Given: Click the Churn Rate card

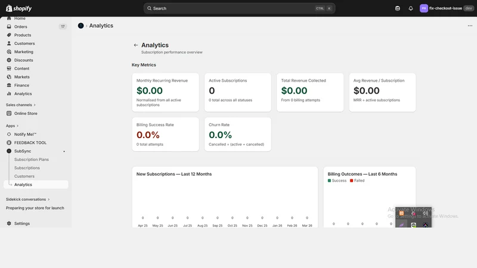Looking at the screenshot, I should [x=238, y=135].
